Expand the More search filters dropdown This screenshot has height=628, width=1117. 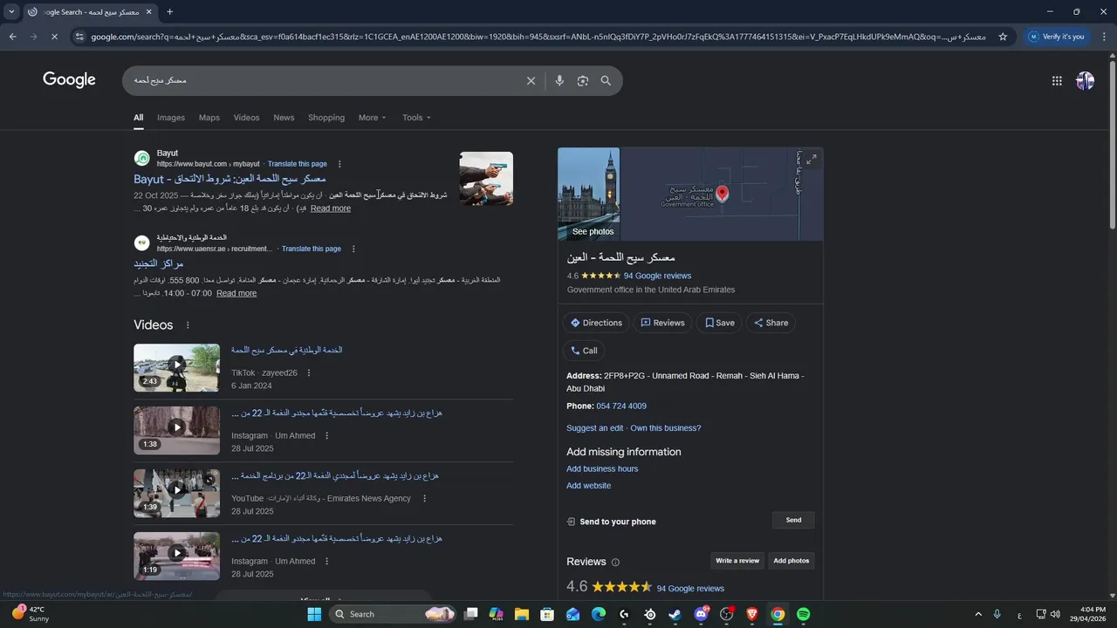[x=372, y=118]
